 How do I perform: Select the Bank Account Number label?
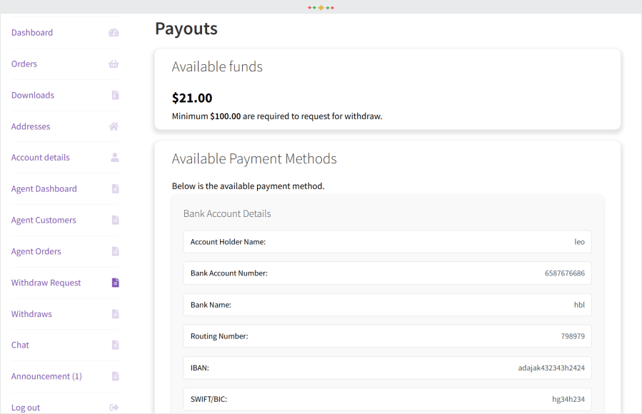pyautogui.click(x=229, y=273)
